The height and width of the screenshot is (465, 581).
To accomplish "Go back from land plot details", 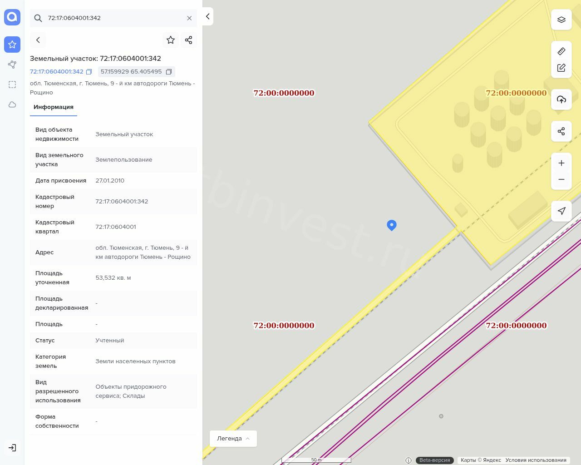I will pyautogui.click(x=38, y=40).
